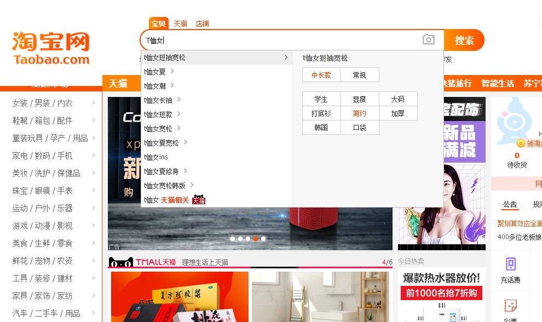Image resolution: width=542 pixels, height=322 pixels.
Task: Open herbal medicine product thumbnail
Action: (180, 297)
